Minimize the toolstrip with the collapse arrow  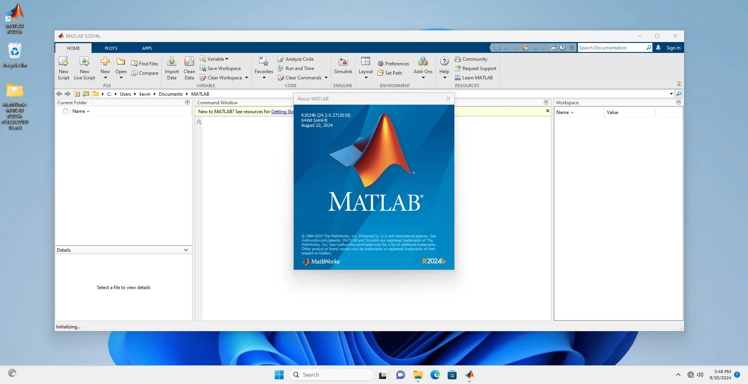coord(679,84)
